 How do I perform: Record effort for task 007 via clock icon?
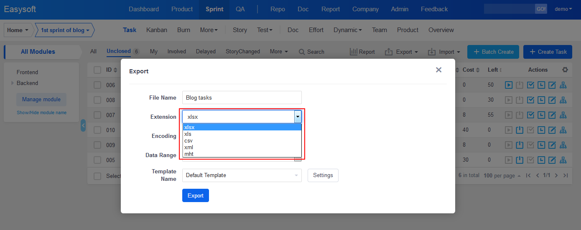point(541,115)
